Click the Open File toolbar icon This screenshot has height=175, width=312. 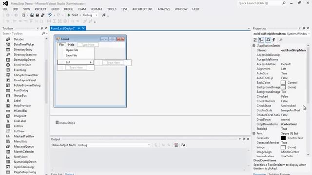click(32, 15)
